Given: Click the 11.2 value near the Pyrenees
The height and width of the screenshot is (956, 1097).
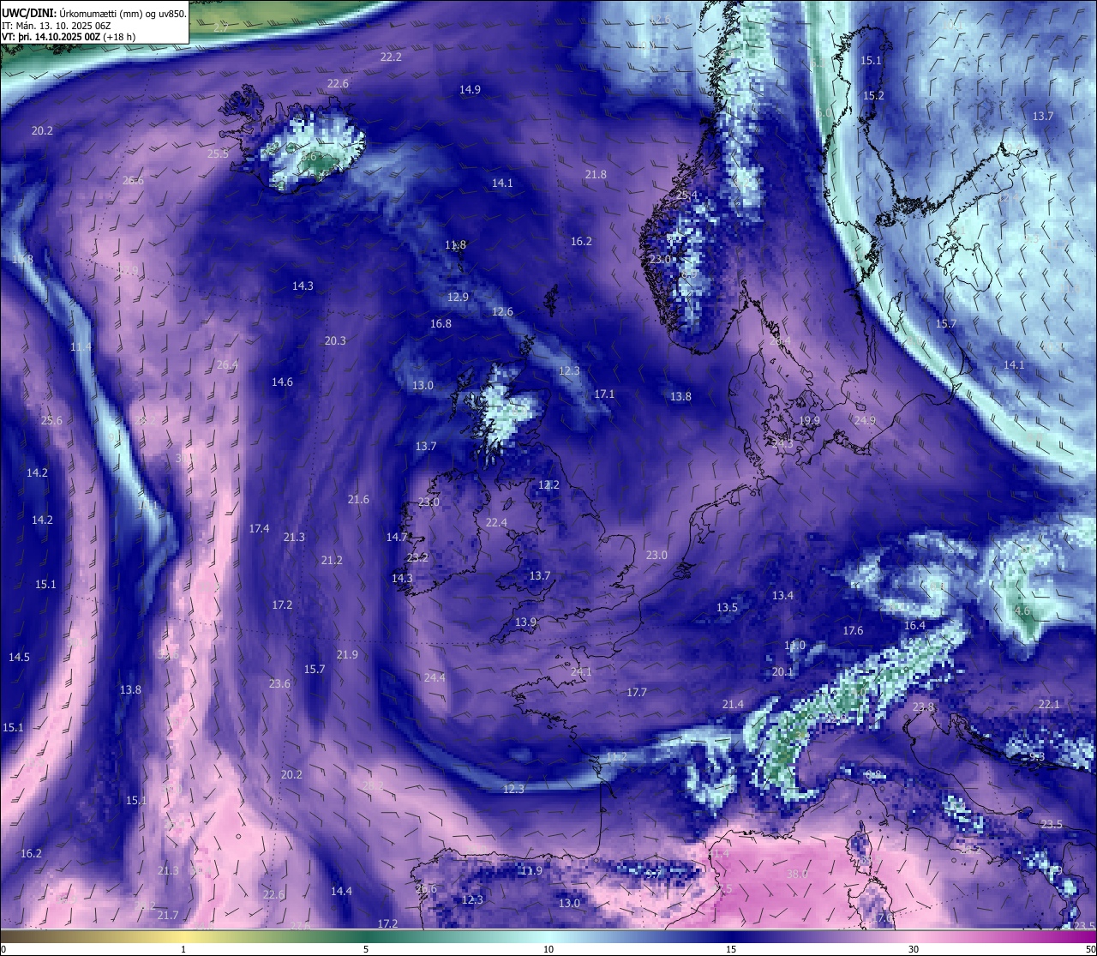Looking at the screenshot, I should click(x=616, y=758).
